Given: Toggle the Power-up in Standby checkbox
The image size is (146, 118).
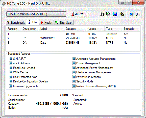Looking at the screenshot, I should click(x=74, y=77).
